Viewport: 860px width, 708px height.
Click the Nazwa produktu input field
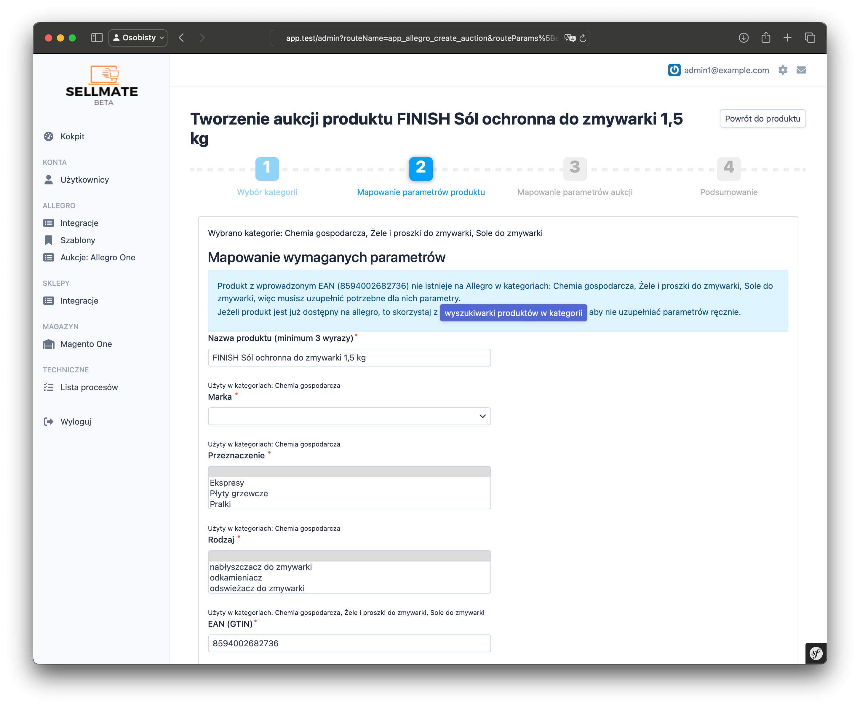point(349,357)
